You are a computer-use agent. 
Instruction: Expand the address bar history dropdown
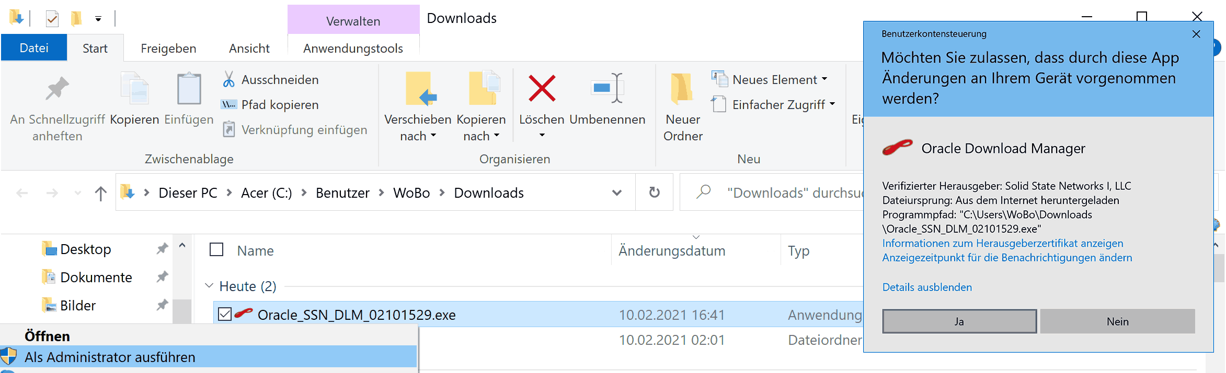point(617,192)
